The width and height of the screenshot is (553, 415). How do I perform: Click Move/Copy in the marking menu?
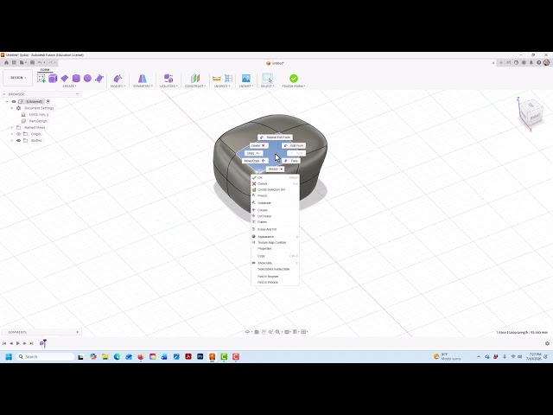pyautogui.click(x=255, y=161)
